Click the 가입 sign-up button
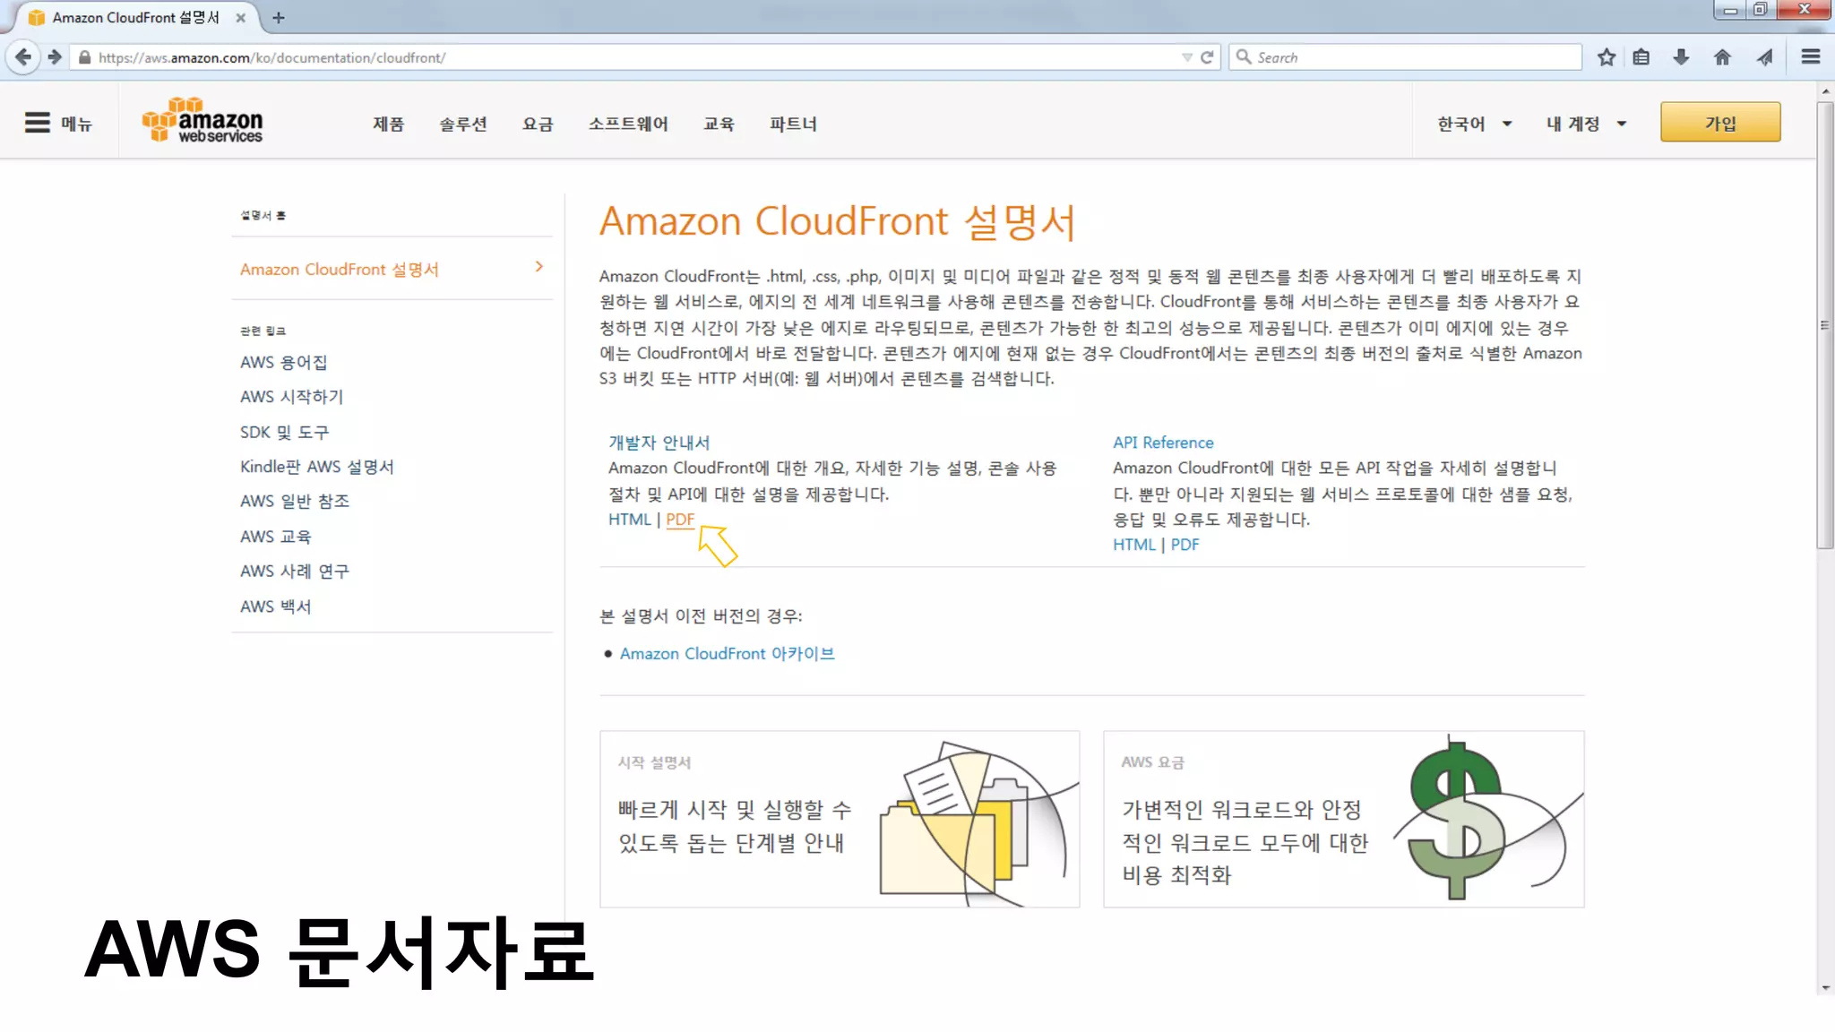The width and height of the screenshot is (1835, 1032). click(1720, 123)
